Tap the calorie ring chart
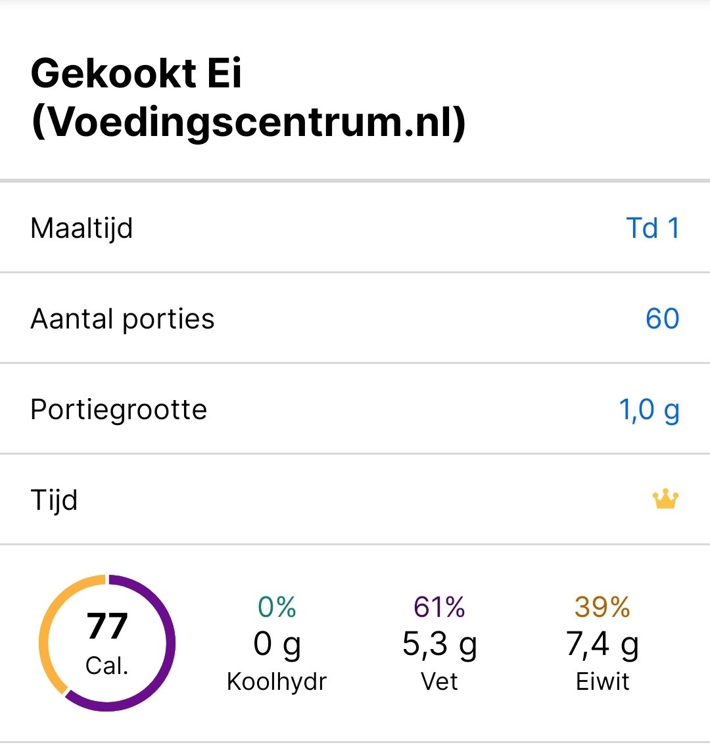This screenshot has width=710, height=747. [107, 643]
